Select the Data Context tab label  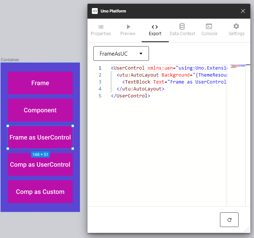[x=182, y=34]
